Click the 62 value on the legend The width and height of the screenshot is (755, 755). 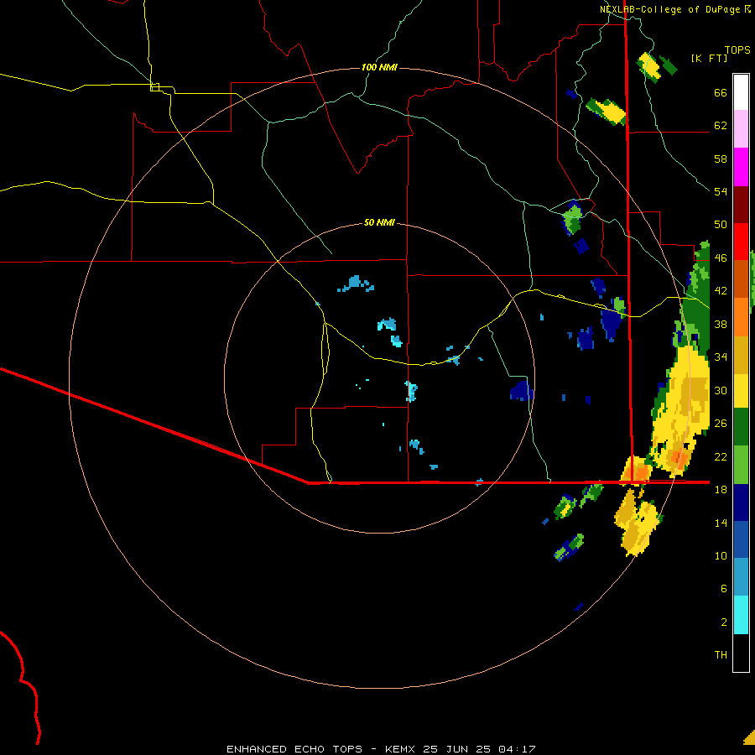(x=721, y=126)
